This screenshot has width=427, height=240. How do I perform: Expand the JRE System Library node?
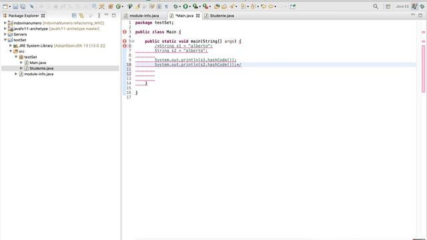point(11,46)
